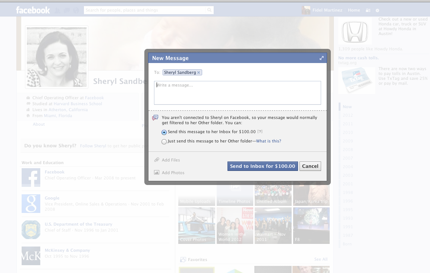Open the Mobile Uploads album
The height and width of the screenshot is (273, 430).
coord(197,194)
